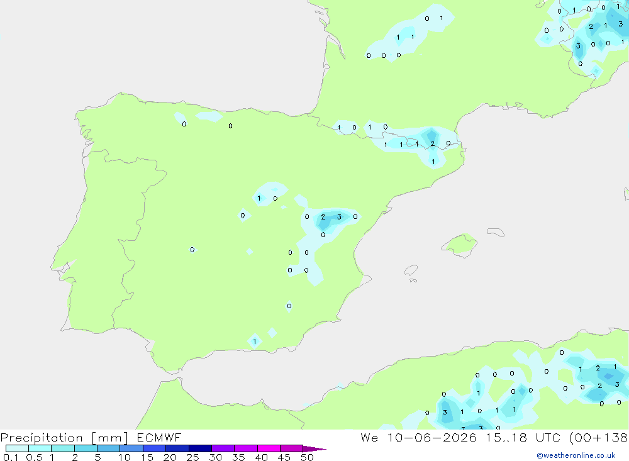Click the 40 legend scale label

(x=262, y=457)
